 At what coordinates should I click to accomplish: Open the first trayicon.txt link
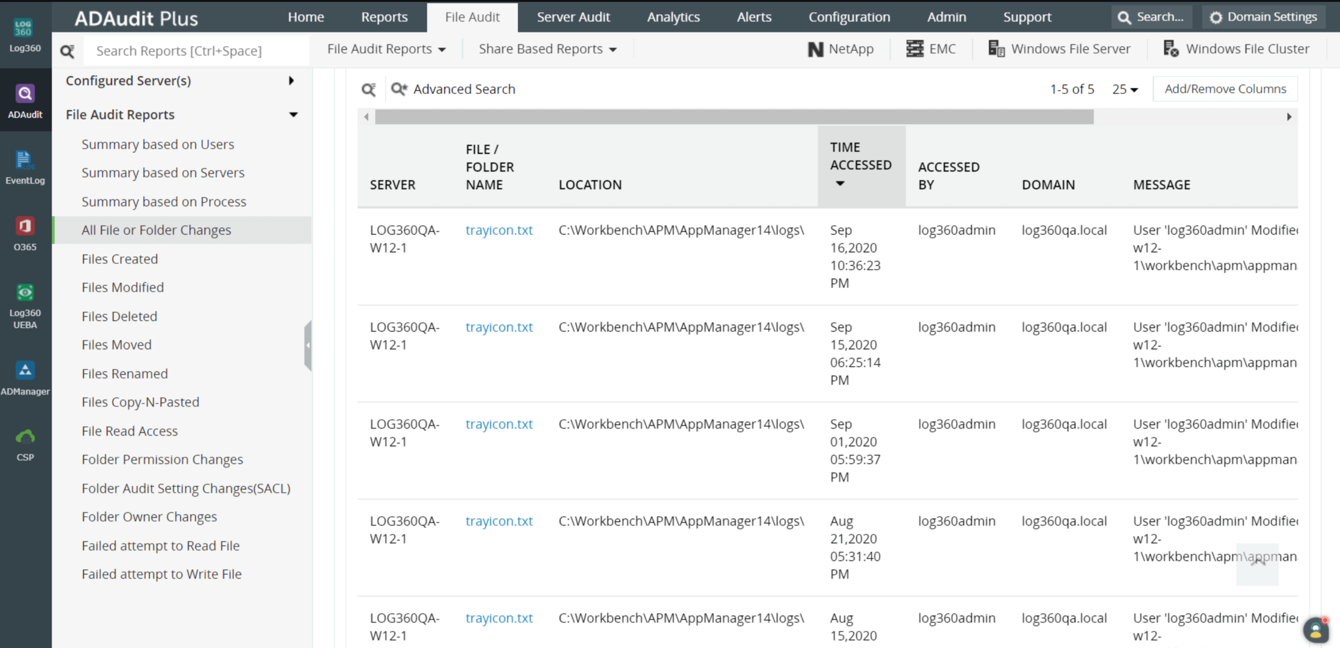pyautogui.click(x=499, y=230)
